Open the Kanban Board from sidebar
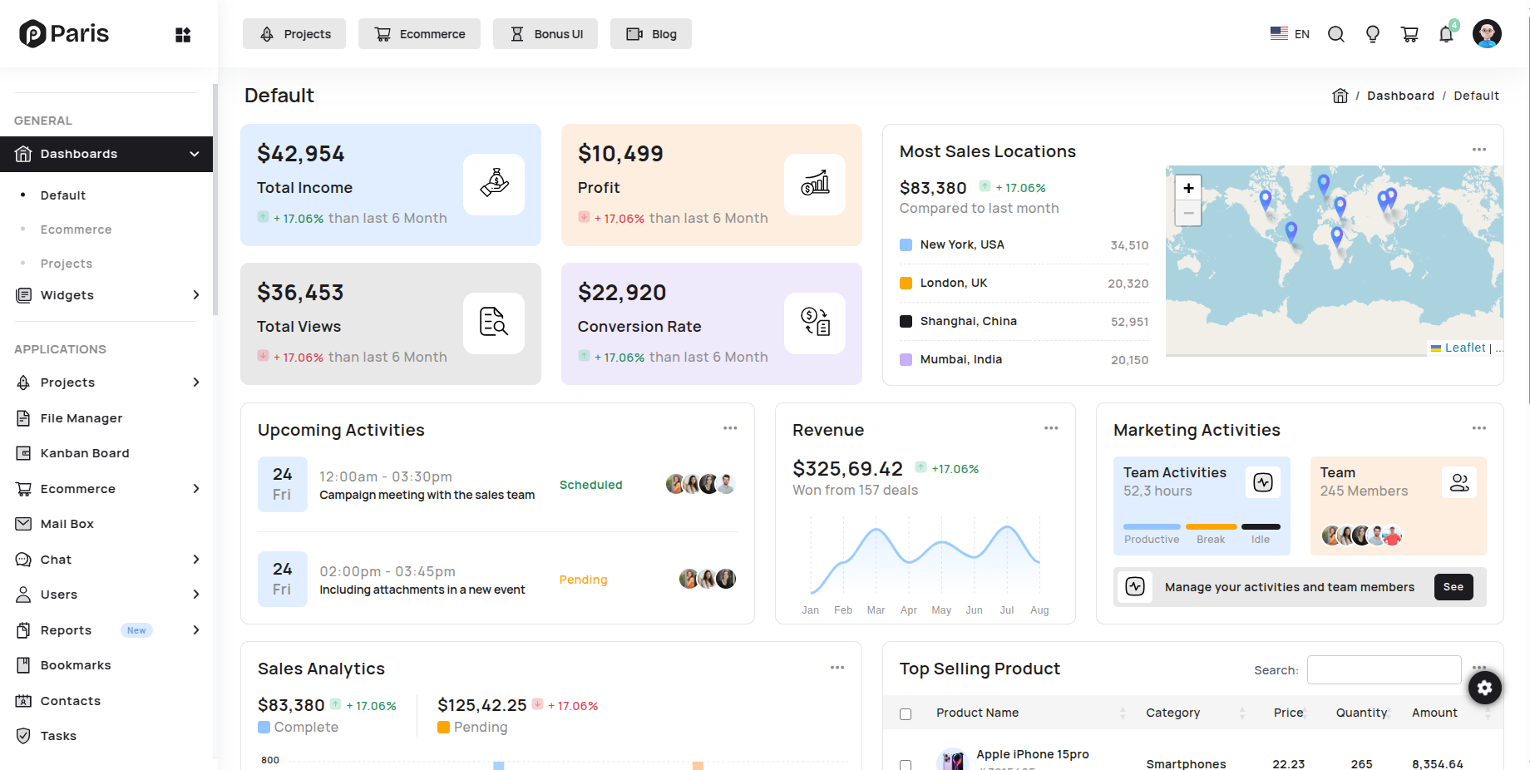Screen dimensions: 1530x770 point(84,452)
